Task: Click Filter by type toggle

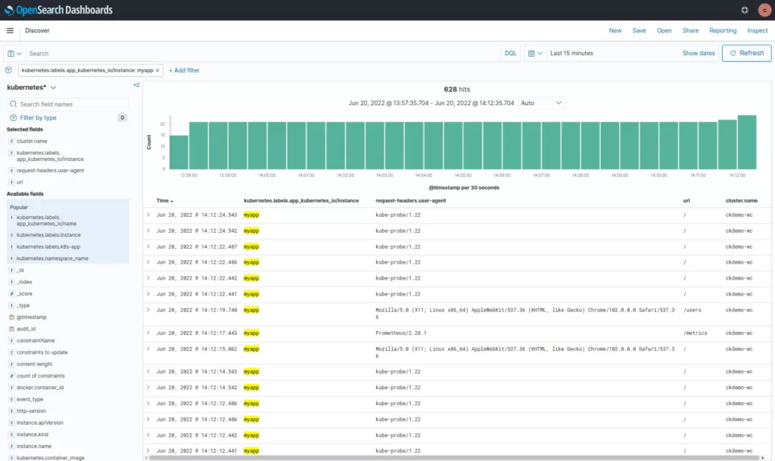Action: click(x=38, y=118)
